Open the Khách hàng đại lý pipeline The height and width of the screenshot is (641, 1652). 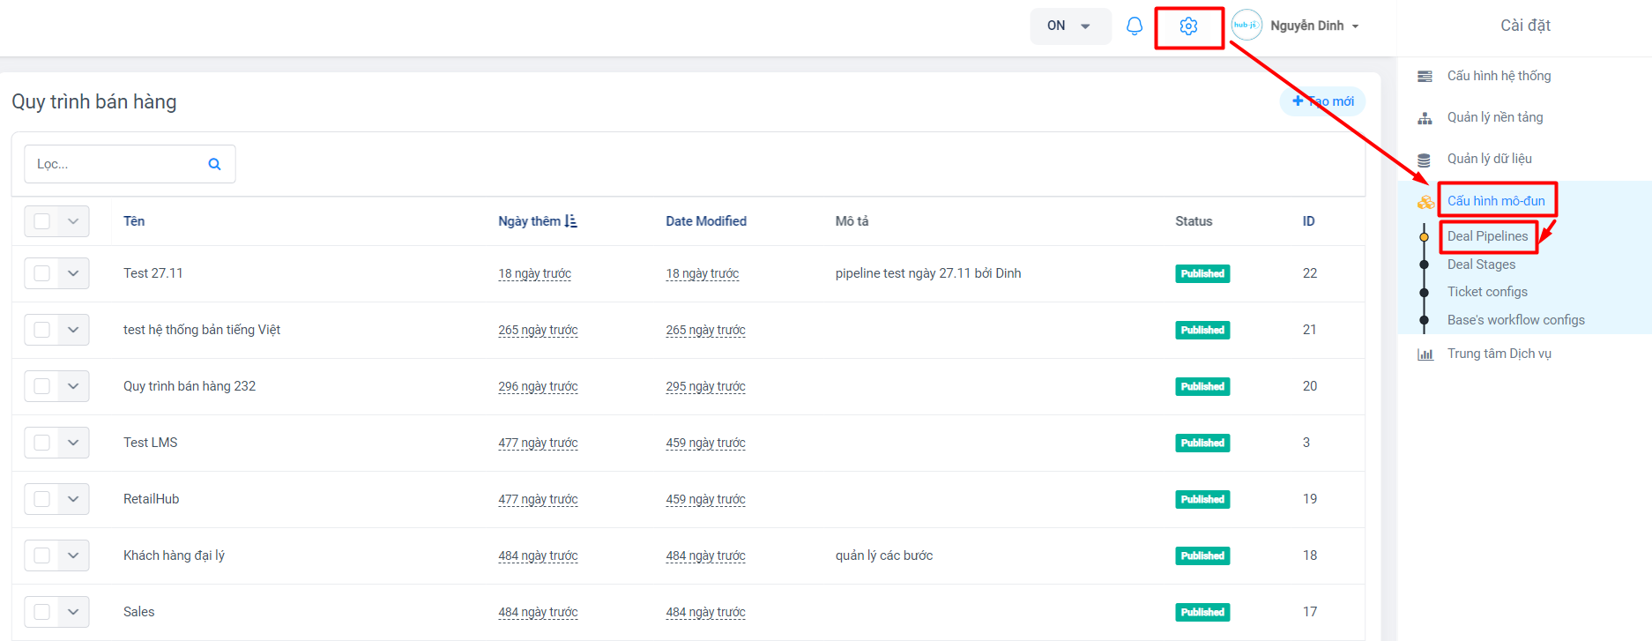(x=174, y=555)
